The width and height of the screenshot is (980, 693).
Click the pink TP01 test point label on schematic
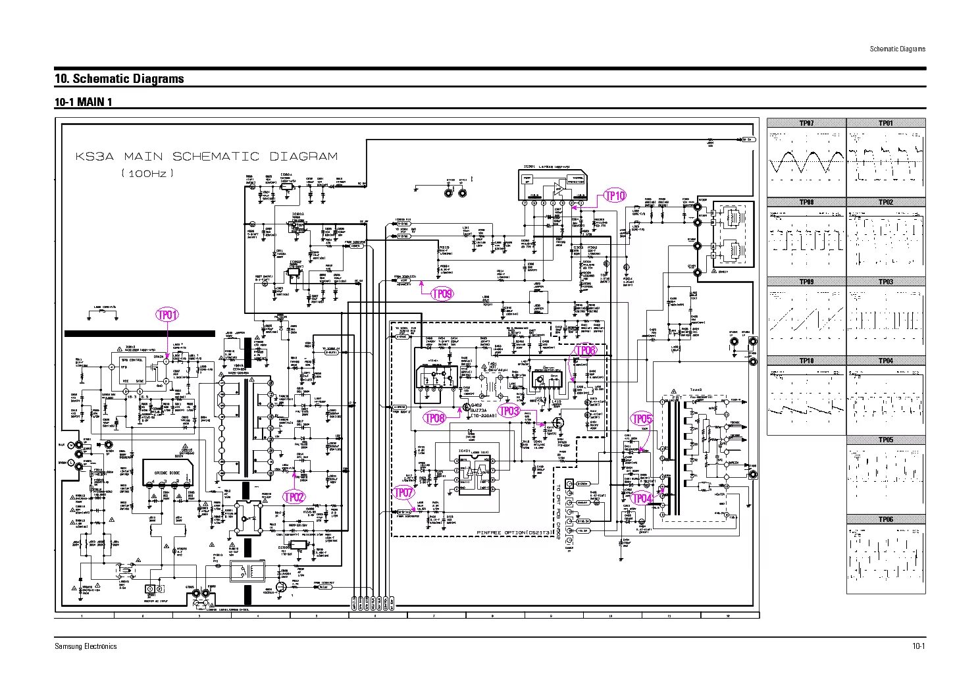point(167,315)
